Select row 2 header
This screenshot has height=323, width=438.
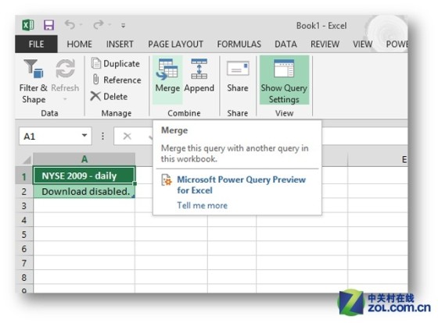tap(24, 191)
